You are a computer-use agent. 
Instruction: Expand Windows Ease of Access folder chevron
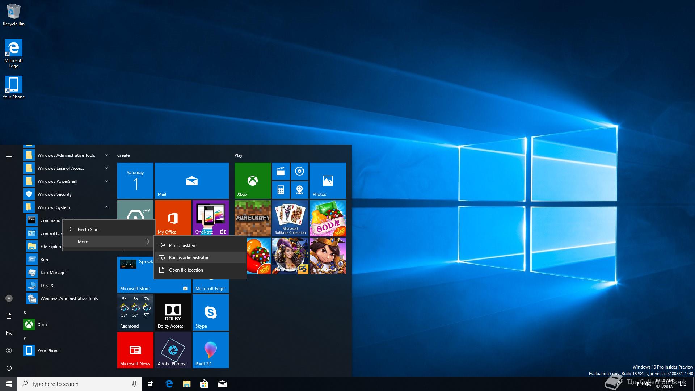[x=106, y=168]
